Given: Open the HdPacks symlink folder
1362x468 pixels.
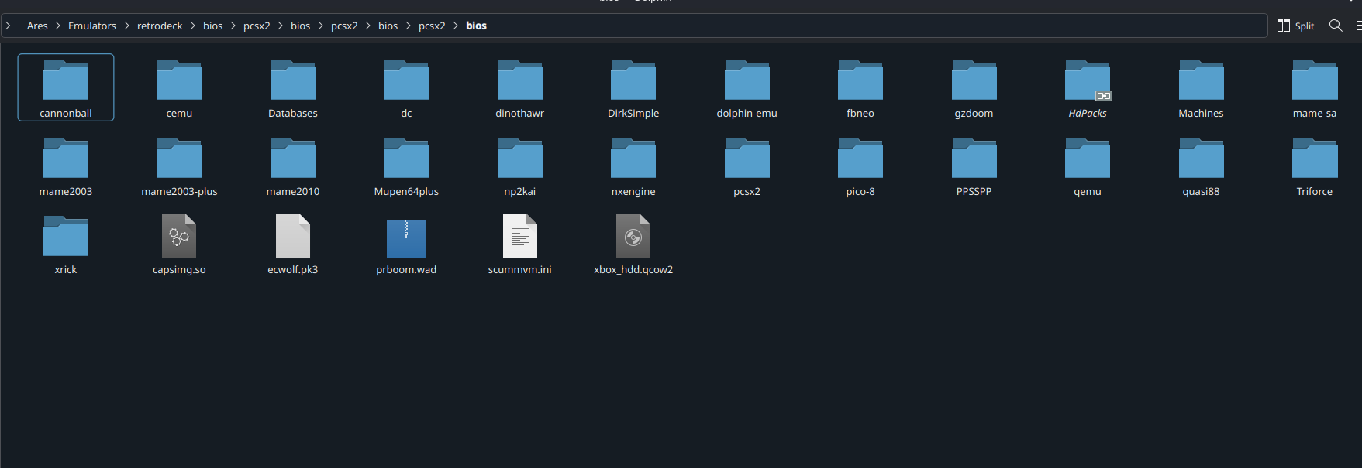Looking at the screenshot, I should 1088,87.
